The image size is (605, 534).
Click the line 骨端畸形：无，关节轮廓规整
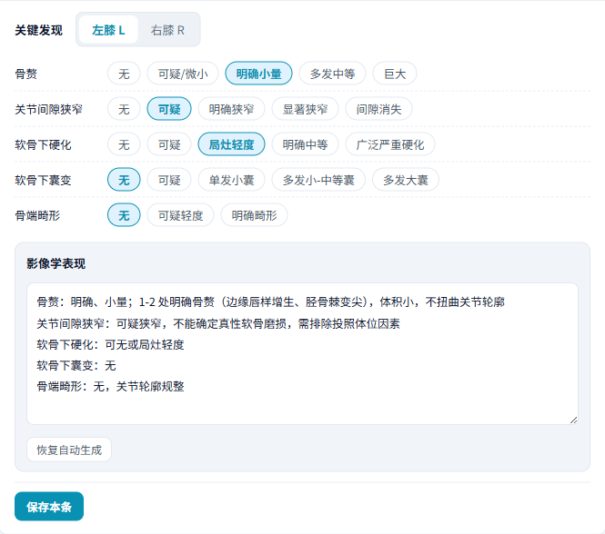[110, 386]
